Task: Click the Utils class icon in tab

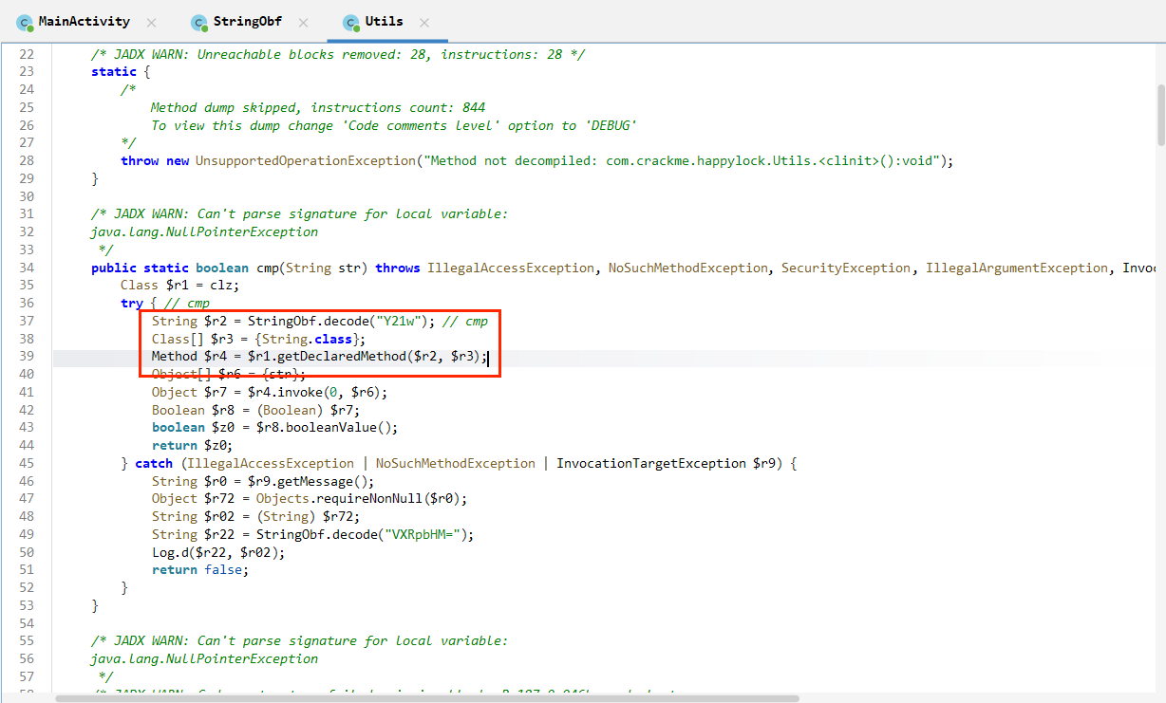Action: tap(350, 22)
